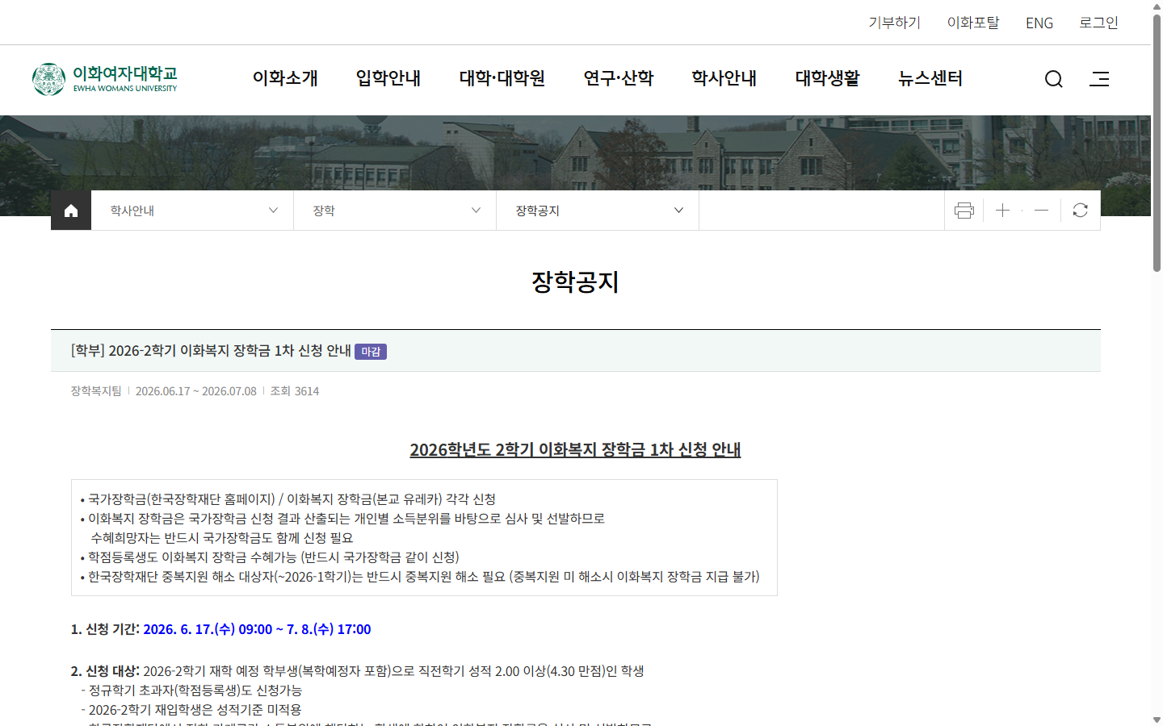Image resolution: width=1163 pixels, height=726 pixels.
Task: Click the Ewha Womans University logo
Action: pos(104,79)
